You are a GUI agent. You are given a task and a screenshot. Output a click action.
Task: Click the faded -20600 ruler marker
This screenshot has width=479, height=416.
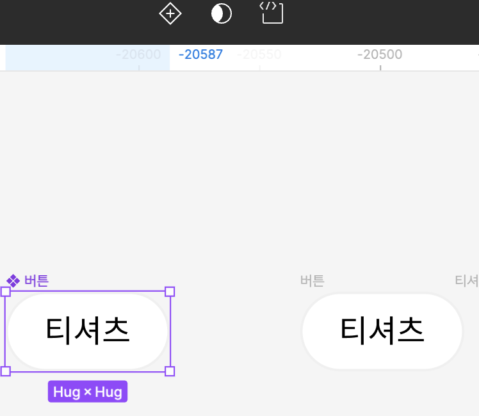138,54
